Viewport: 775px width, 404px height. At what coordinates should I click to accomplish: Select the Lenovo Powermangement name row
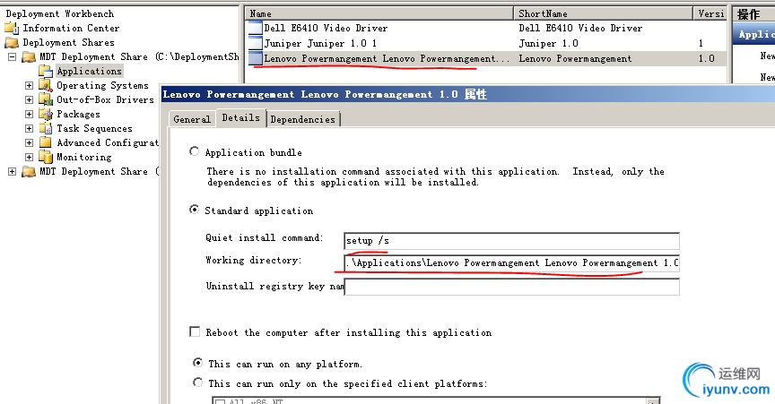pos(387,59)
